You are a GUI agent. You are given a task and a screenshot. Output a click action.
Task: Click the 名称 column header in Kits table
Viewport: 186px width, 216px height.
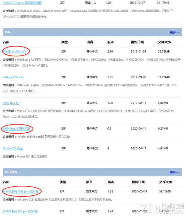6,42
